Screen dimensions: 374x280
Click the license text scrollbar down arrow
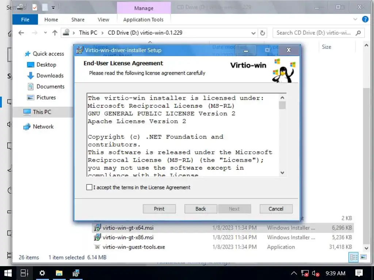pos(282,172)
